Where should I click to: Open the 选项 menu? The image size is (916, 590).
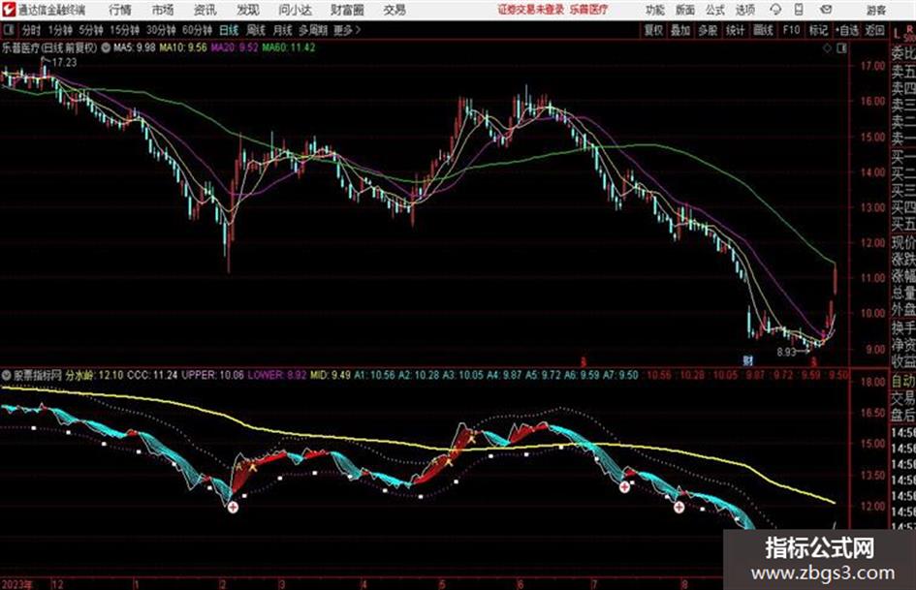745,10
